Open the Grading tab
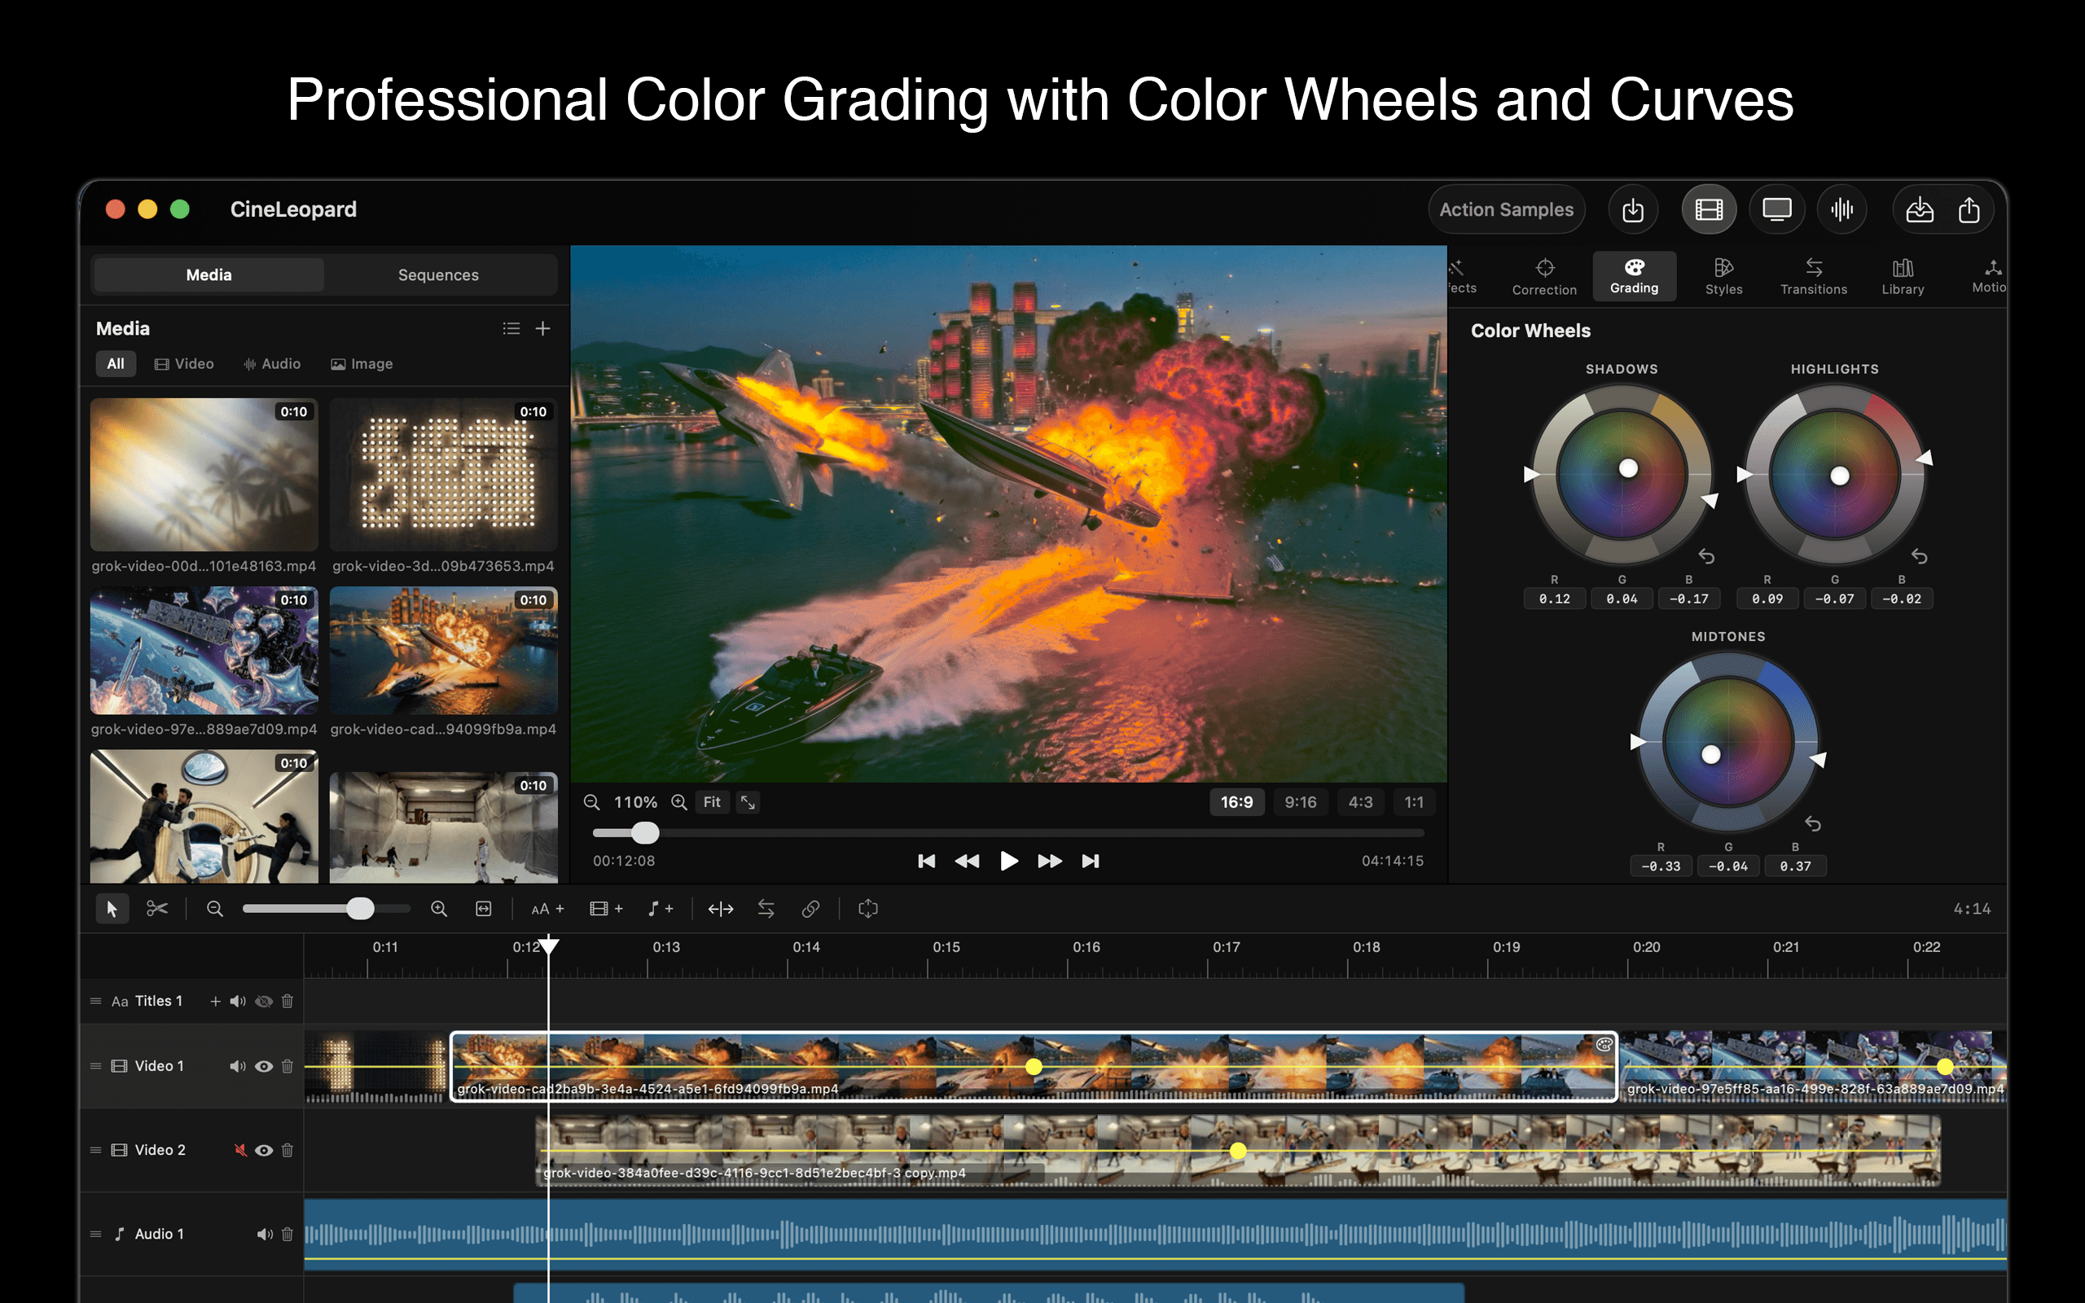The image size is (2085, 1303). coord(1634,276)
